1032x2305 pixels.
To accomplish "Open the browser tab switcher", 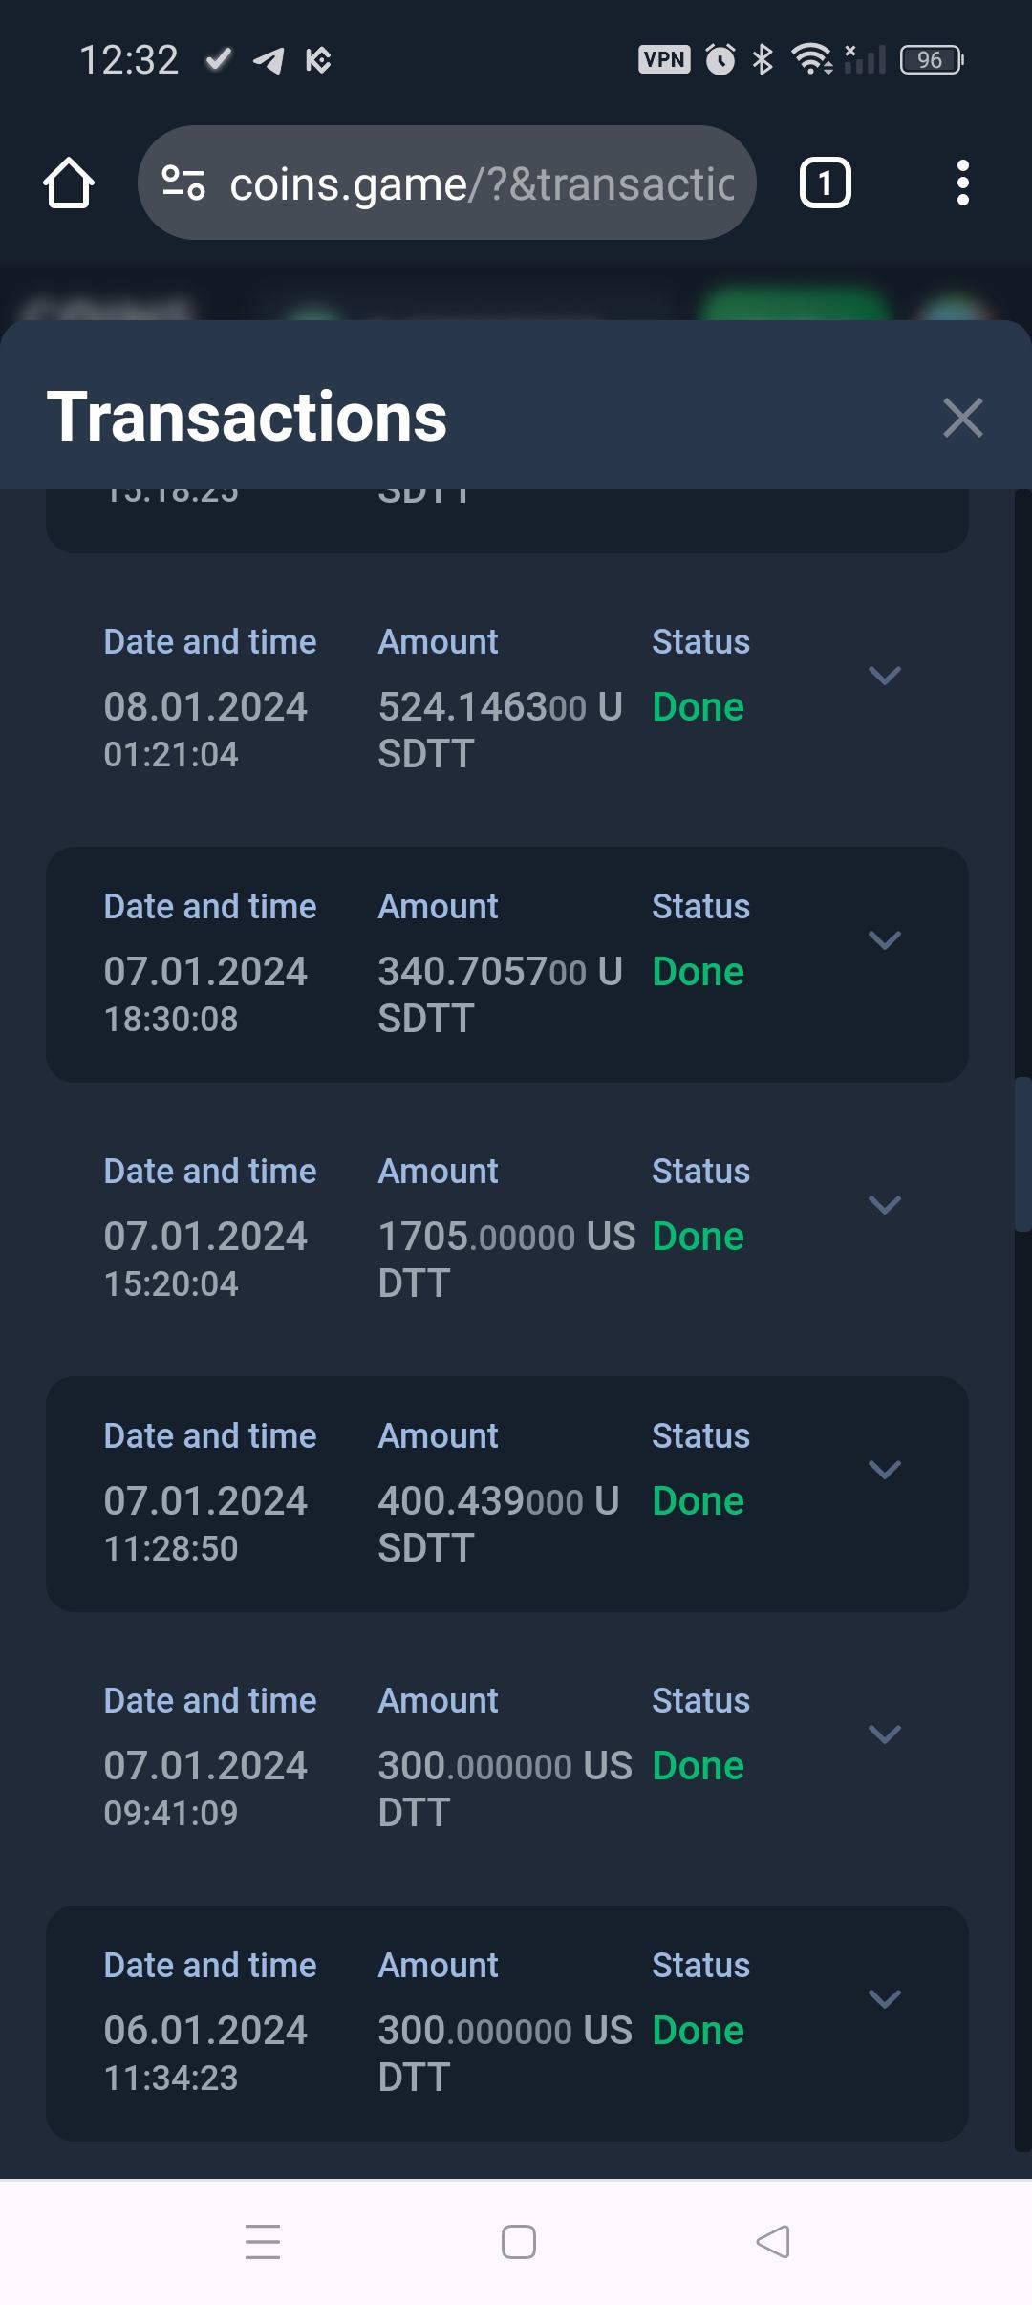I will click(825, 183).
